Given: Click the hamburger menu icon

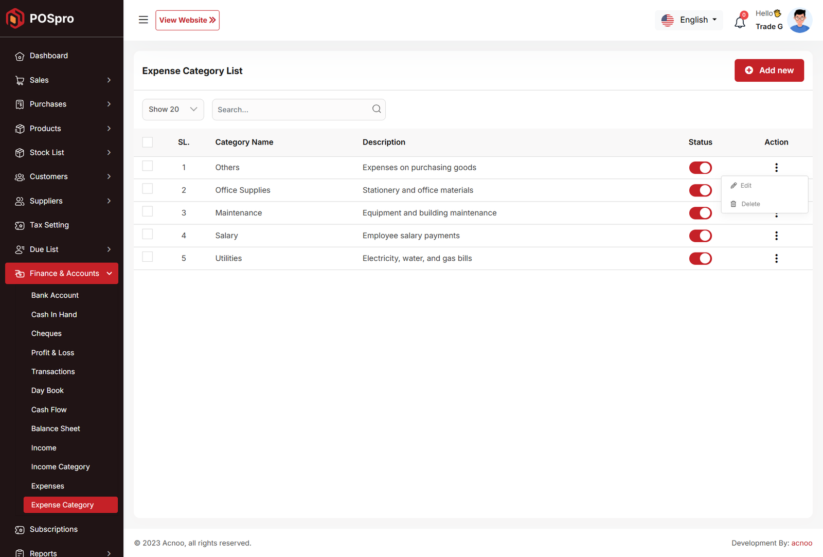Looking at the screenshot, I should (x=143, y=20).
